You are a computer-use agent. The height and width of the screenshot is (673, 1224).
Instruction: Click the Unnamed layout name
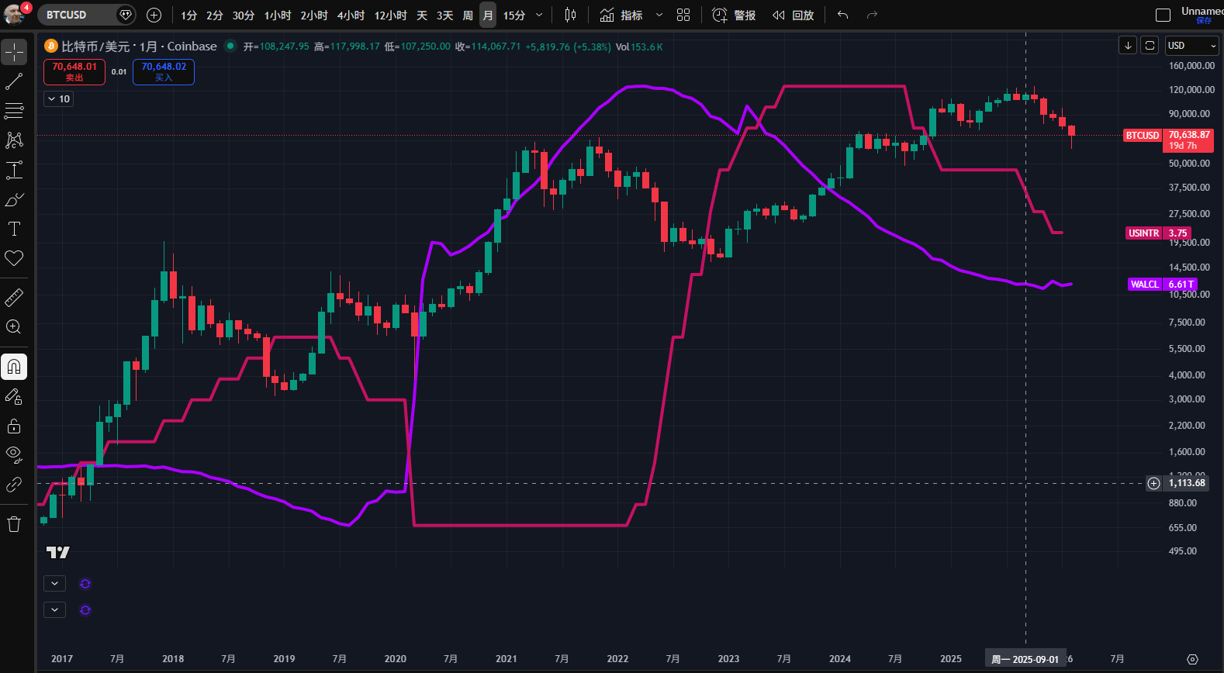click(x=1202, y=11)
